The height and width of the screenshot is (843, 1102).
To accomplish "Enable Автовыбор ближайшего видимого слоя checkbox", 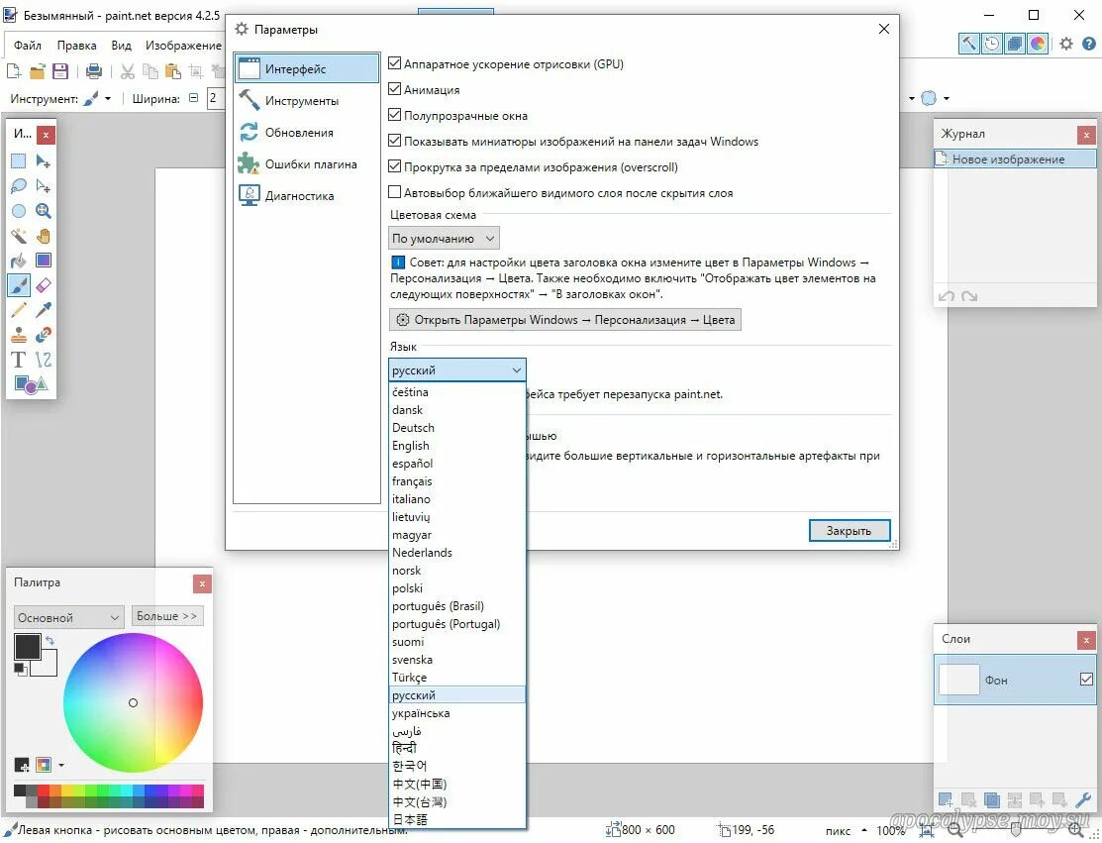I will (x=395, y=192).
